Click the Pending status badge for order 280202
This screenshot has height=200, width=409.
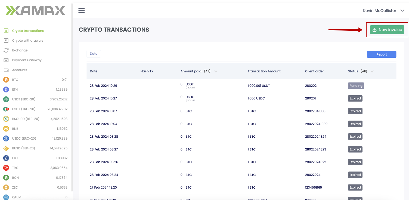click(x=356, y=86)
